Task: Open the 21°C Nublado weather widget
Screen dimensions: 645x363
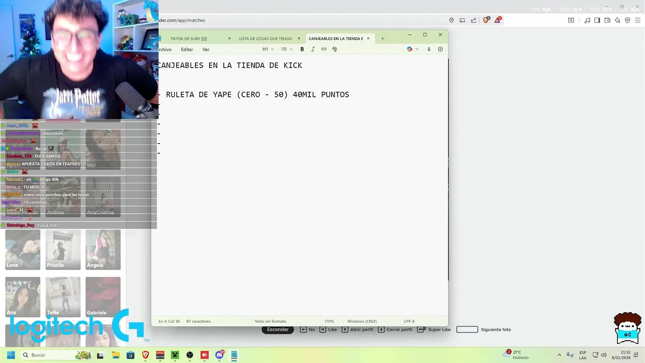Action: 517,355
